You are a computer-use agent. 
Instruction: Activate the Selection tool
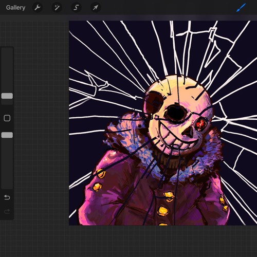point(76,8)
